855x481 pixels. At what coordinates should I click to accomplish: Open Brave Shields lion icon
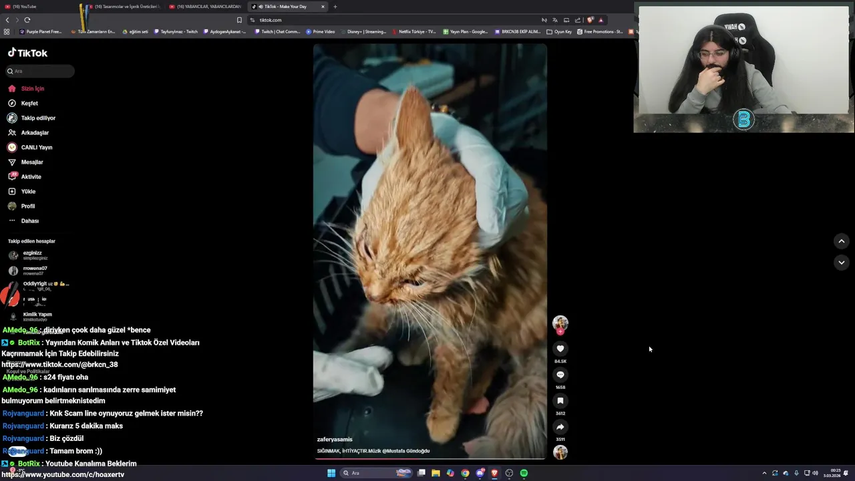click(590, 20)
